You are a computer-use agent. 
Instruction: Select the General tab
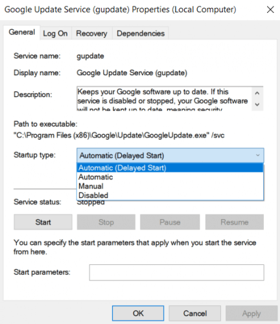(21, 32)
